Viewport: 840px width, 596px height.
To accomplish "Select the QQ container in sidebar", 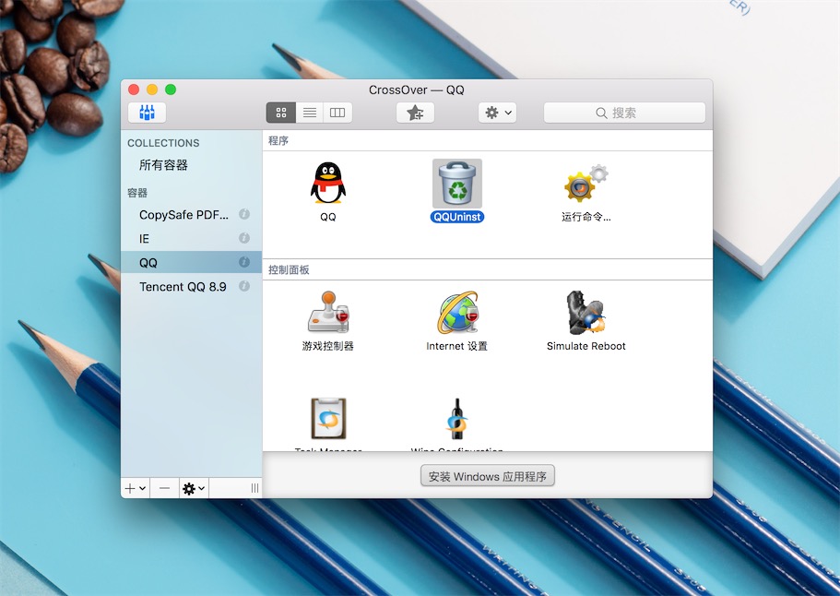I will (191, 263).
